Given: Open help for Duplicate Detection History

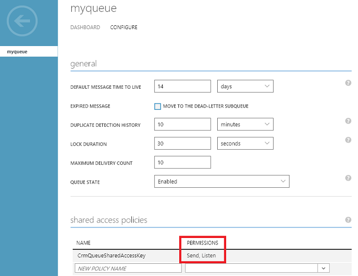Looking at the screenshot, I should click(348, 121).
